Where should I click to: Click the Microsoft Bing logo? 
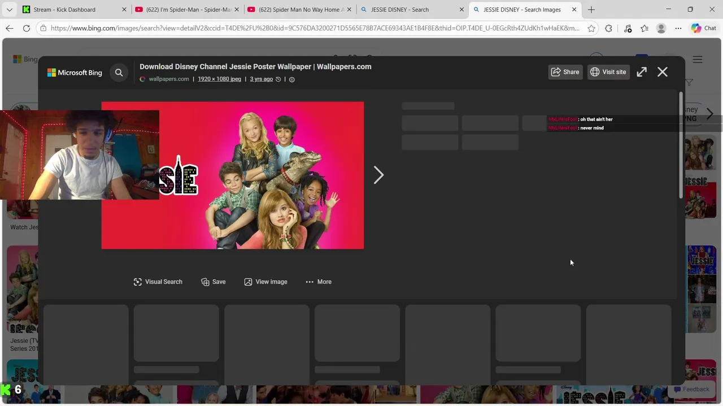75,73
